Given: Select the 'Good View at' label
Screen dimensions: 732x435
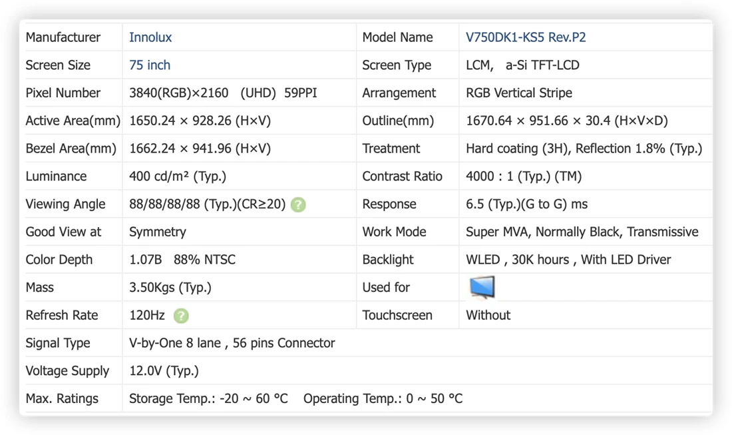Looking at the screenshot, I should click(63, 232).
